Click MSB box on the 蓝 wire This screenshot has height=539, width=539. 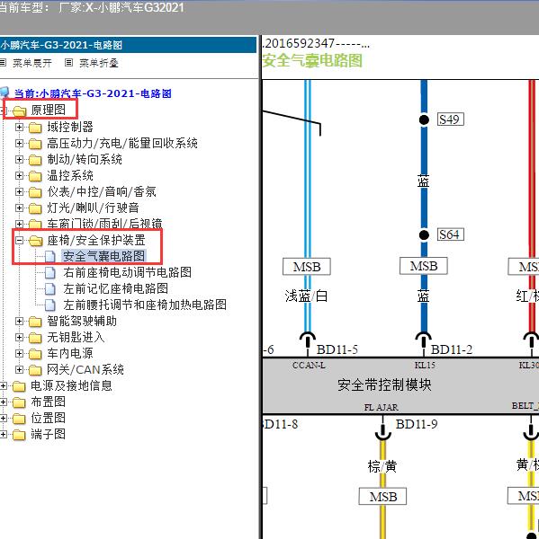pos(424,266)
